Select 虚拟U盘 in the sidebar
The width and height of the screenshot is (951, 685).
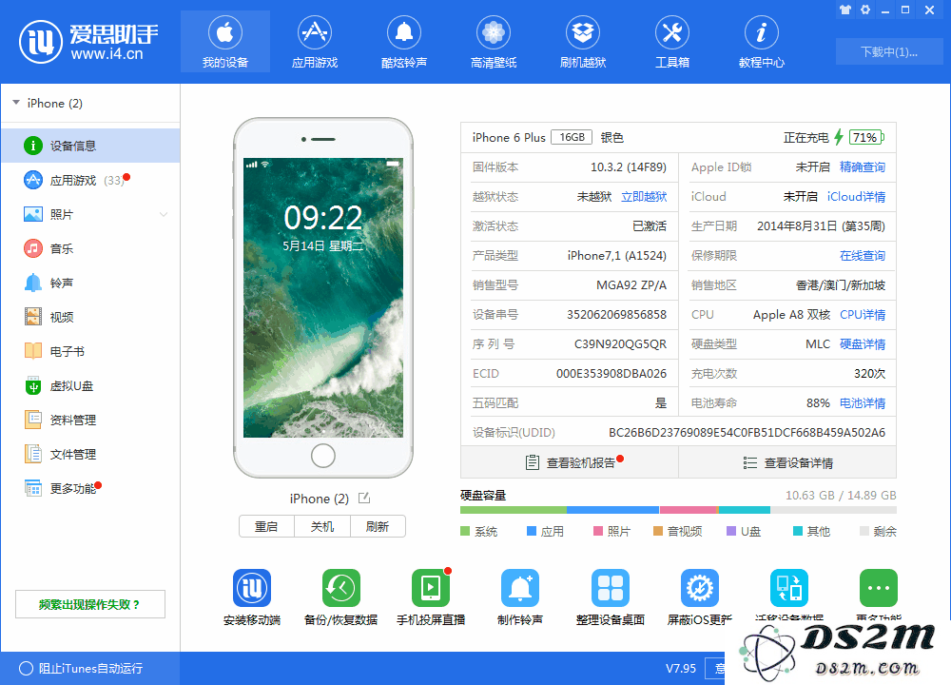pyautogui.click(x=90, y=386)
